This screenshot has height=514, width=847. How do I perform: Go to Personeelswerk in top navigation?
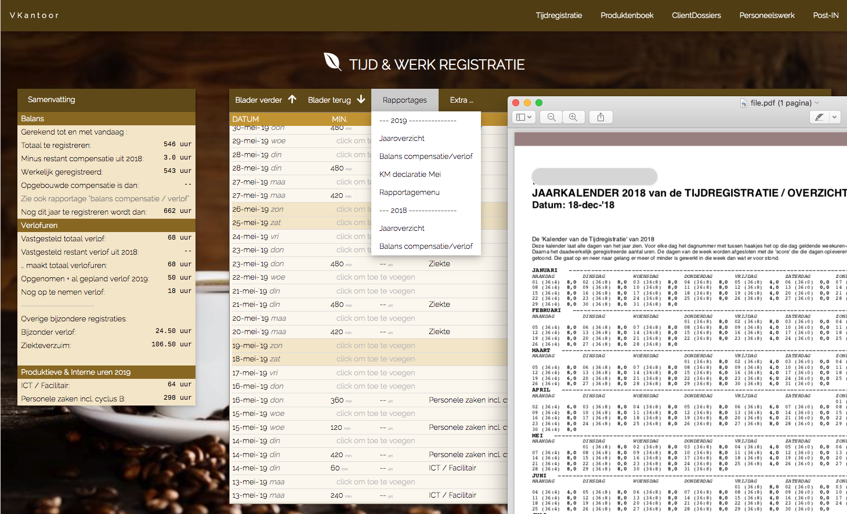pyautogui.click(x=766, y=15)
